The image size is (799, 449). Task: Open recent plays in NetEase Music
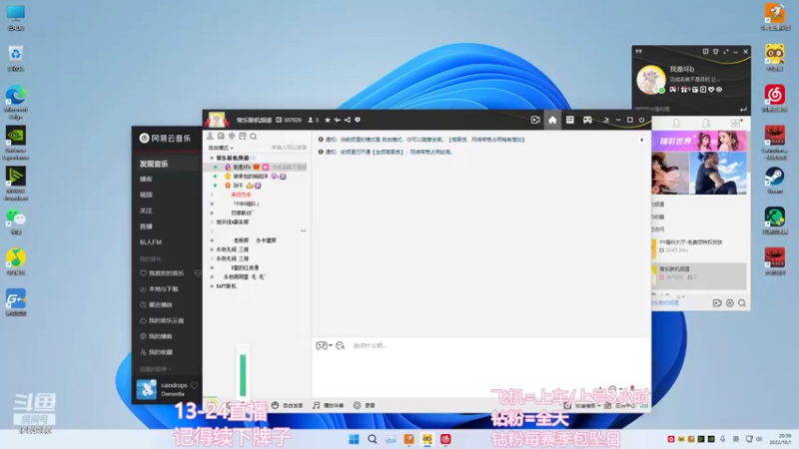[156, 305]
